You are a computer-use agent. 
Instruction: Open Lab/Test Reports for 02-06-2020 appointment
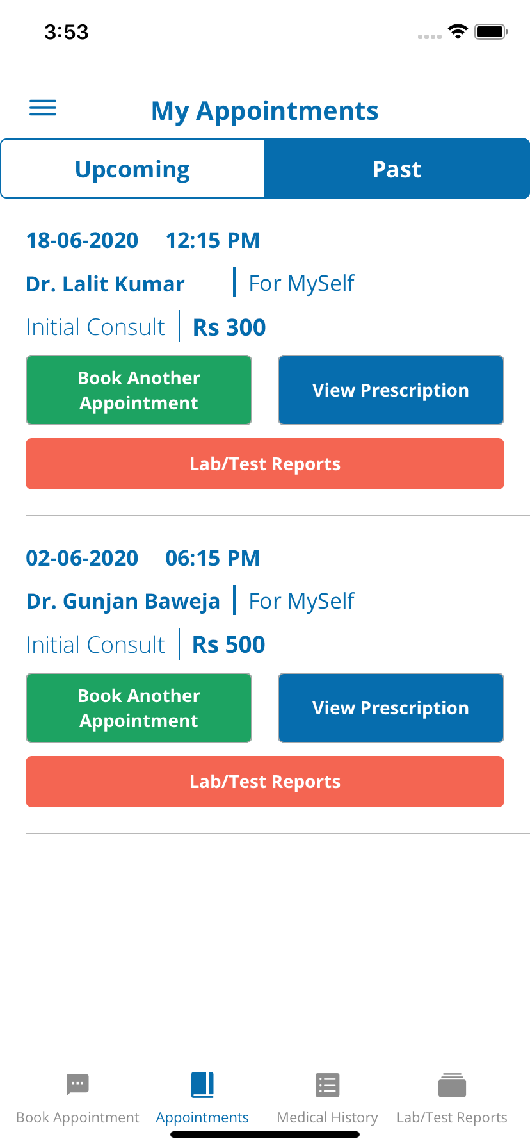click(265, 782)
